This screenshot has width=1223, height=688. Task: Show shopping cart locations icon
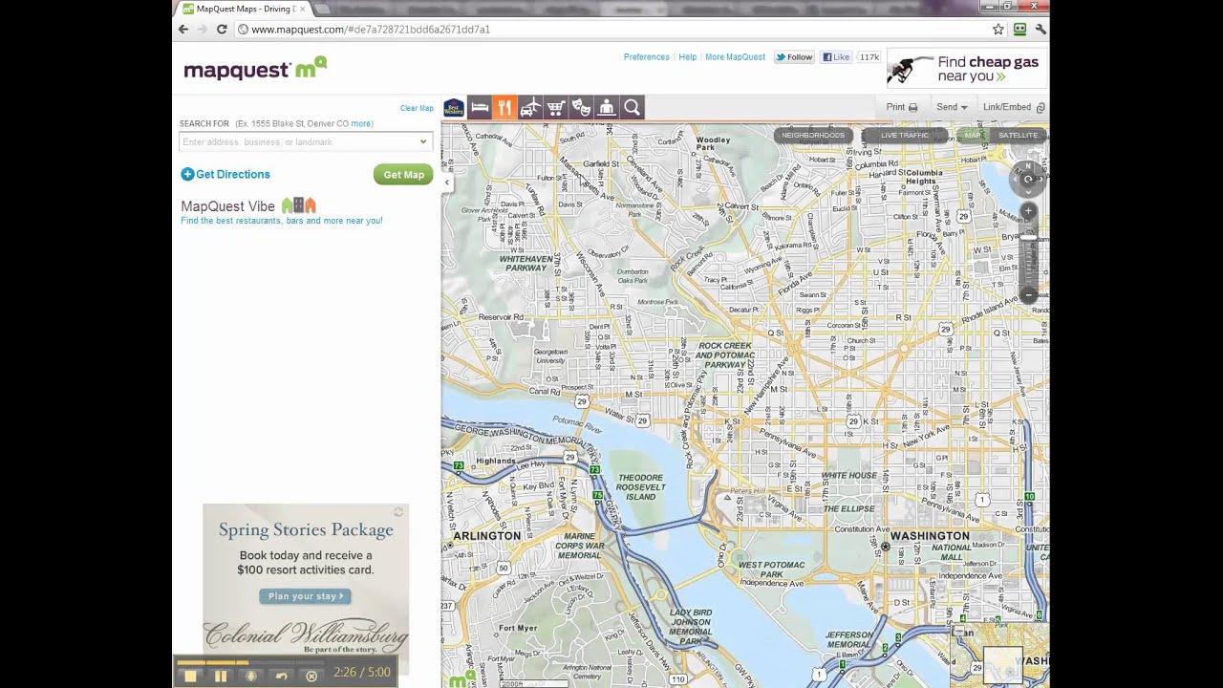(555, 108)
